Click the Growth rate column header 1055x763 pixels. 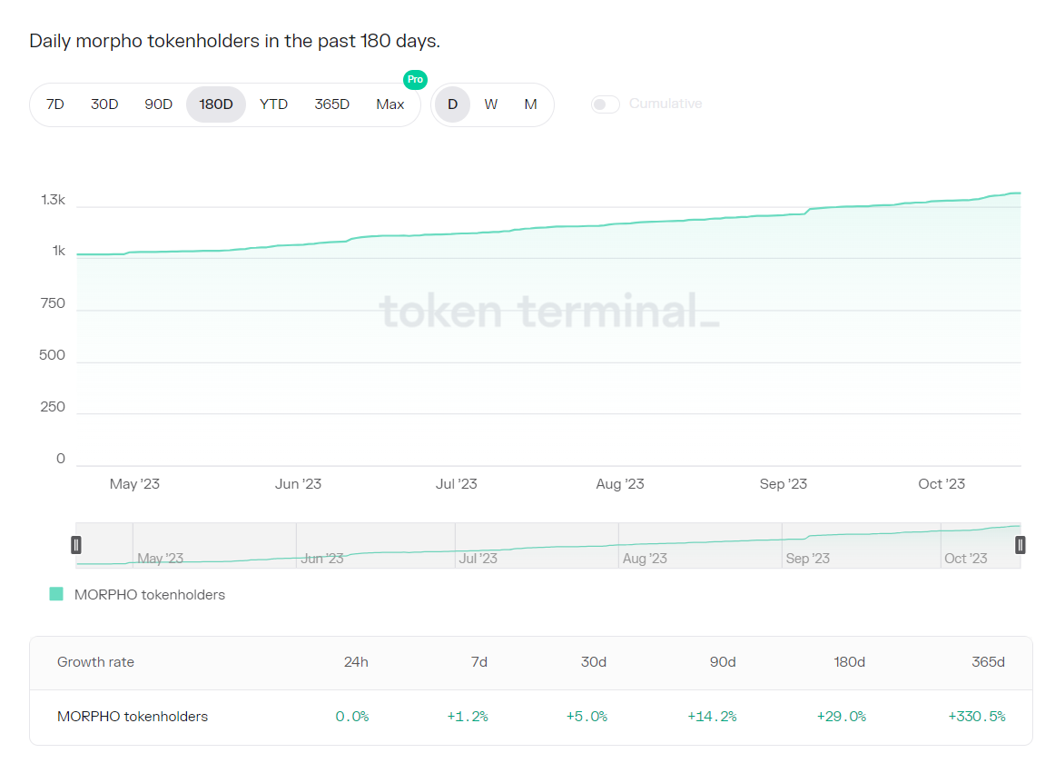(95, 662)
